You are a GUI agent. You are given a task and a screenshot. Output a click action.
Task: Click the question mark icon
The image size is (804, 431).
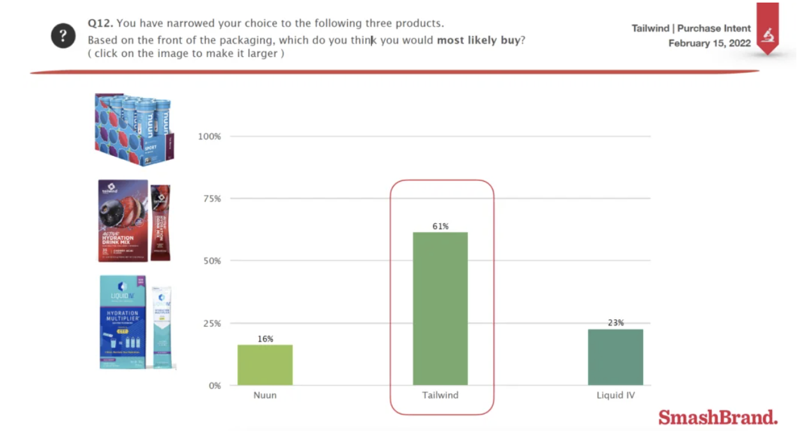tap(63, 36)
